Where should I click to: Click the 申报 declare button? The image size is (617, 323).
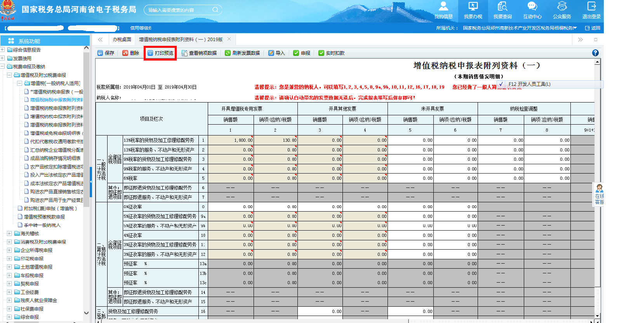coord(302,53)
